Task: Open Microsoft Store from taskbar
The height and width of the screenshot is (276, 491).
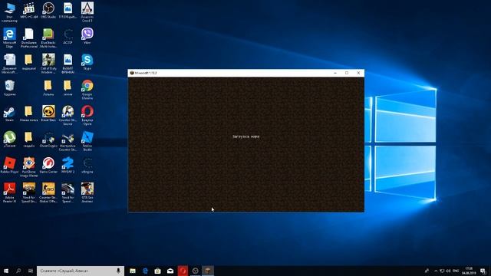Action: pyautogui.click(x=158, y=271)
